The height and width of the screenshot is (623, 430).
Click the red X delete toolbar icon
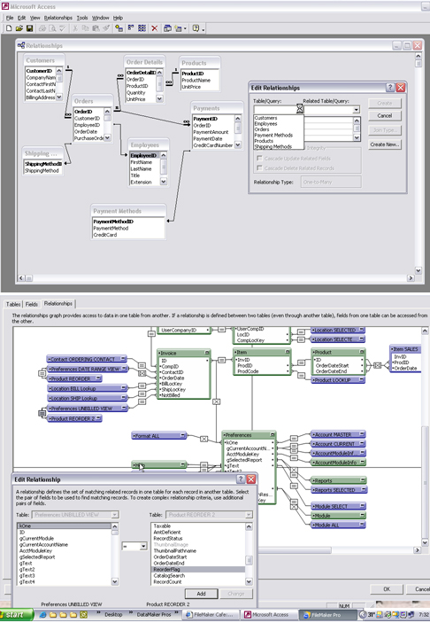pyautogui.click(x=154, y=28)
